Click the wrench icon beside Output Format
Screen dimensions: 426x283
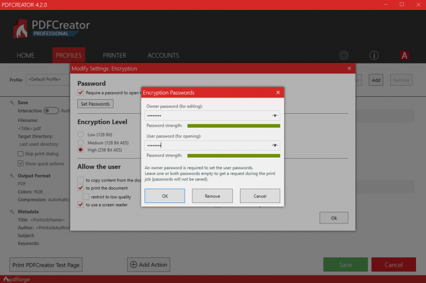coord(12,176)
